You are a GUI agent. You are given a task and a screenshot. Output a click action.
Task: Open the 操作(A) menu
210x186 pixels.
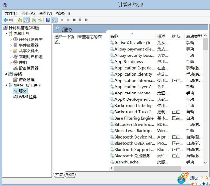tap(28, 13)
